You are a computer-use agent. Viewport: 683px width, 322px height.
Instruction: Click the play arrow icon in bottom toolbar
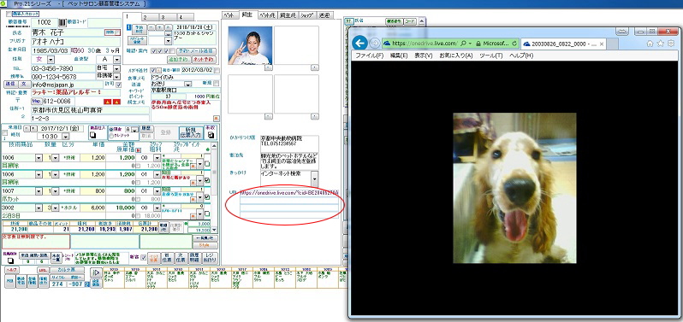pos(96,272)
